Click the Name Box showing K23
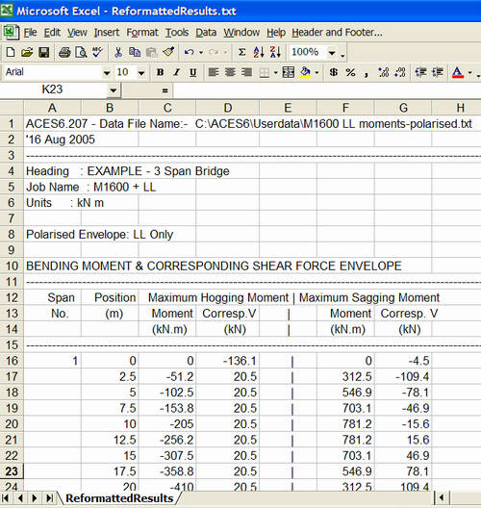The height and width of the screenshot is (508, 481). 54,89
